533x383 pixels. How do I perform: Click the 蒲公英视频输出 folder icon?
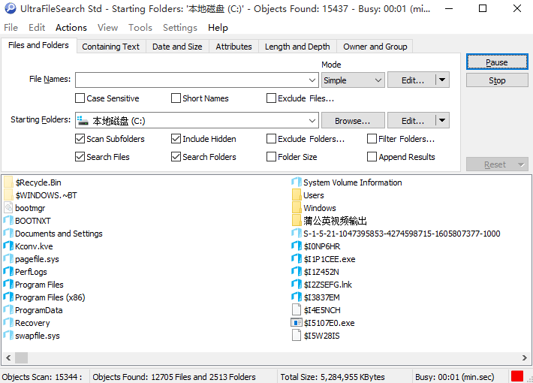click(297, 221)
